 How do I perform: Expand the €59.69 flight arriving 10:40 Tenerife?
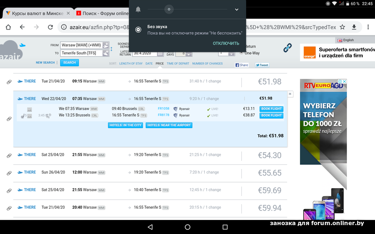click(x=150, y=190)
